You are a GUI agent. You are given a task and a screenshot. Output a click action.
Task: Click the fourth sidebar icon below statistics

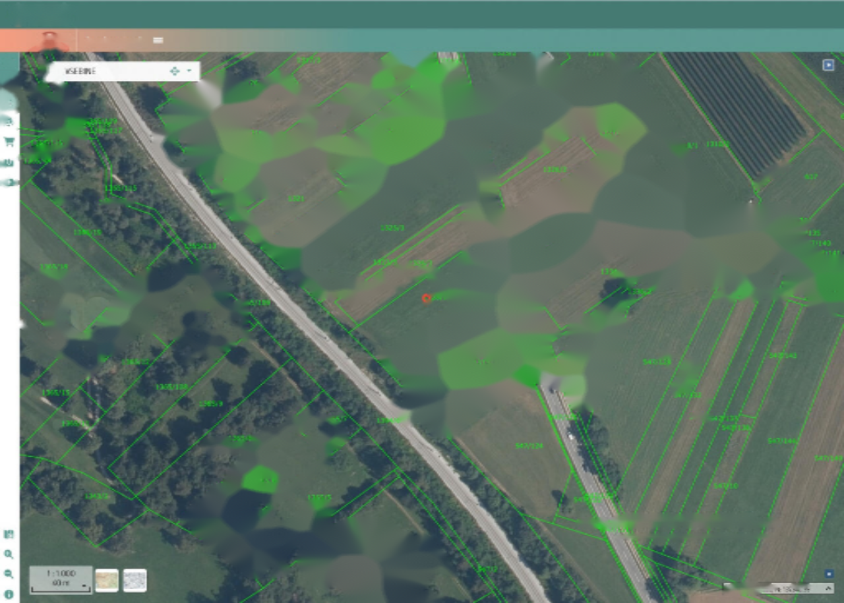9,182
